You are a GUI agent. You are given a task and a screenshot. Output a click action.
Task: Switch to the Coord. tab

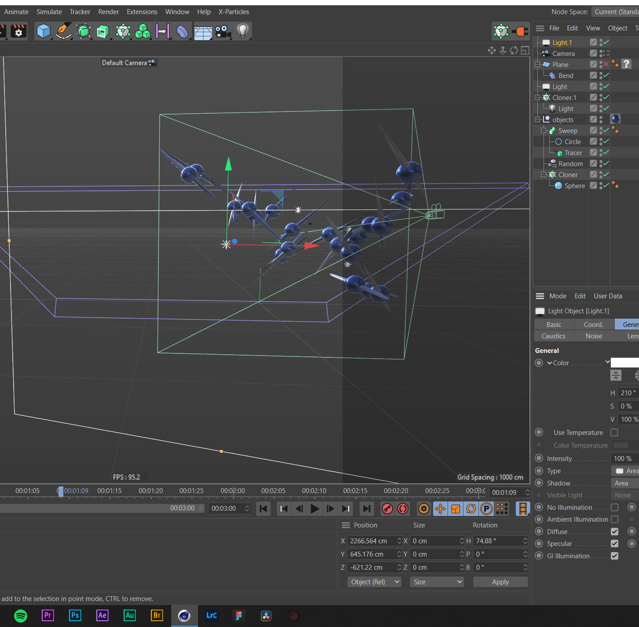593,325
